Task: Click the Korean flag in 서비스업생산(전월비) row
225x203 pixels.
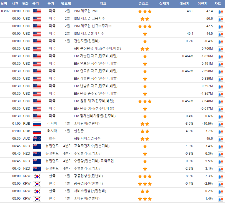Action: click(37, 191)
